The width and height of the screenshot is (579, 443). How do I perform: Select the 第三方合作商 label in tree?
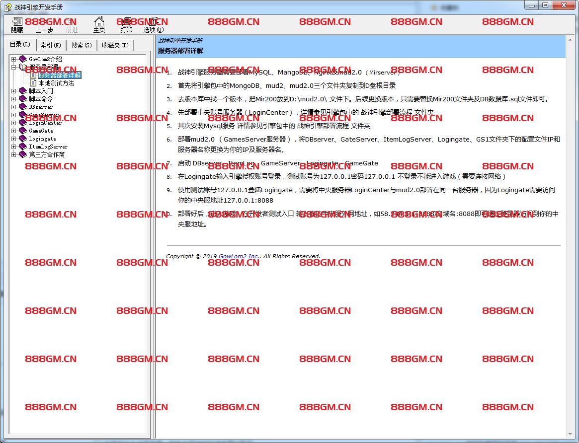point(47,154)
